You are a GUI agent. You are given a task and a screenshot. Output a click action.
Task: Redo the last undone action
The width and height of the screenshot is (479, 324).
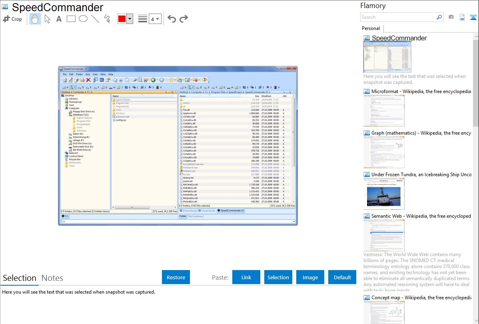(184, 19)
